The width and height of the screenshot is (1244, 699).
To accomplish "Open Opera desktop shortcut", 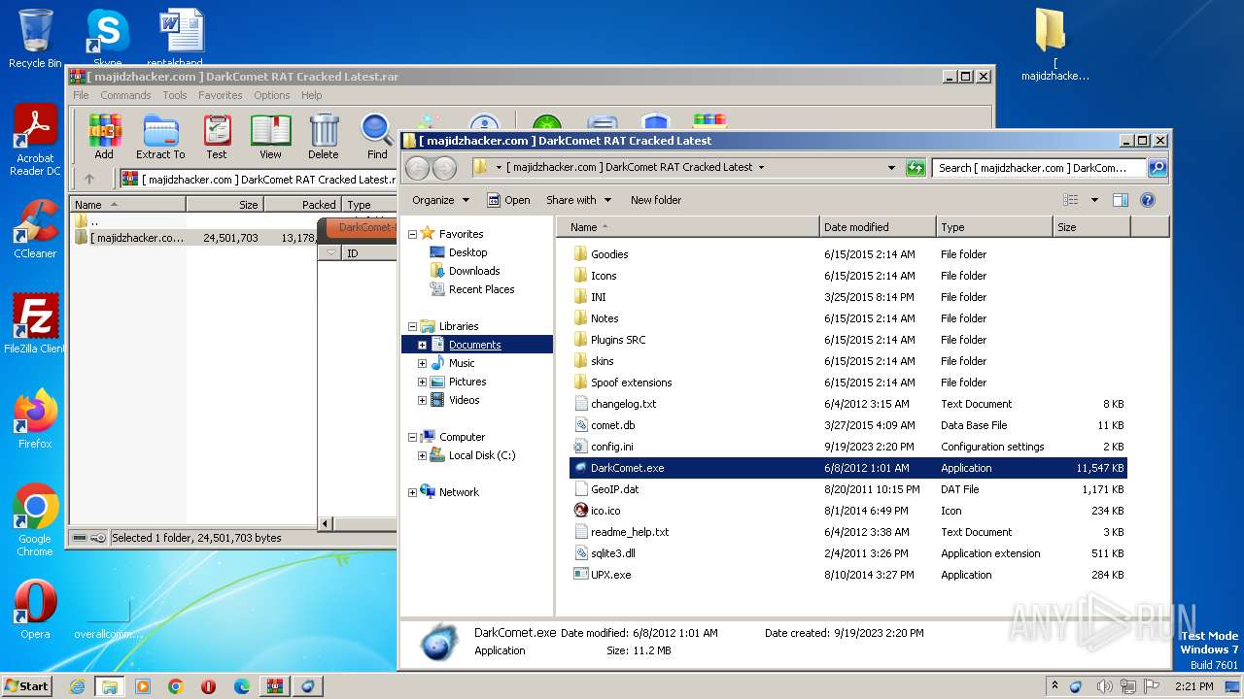I will pyautogui.click(x=35, y=610).
